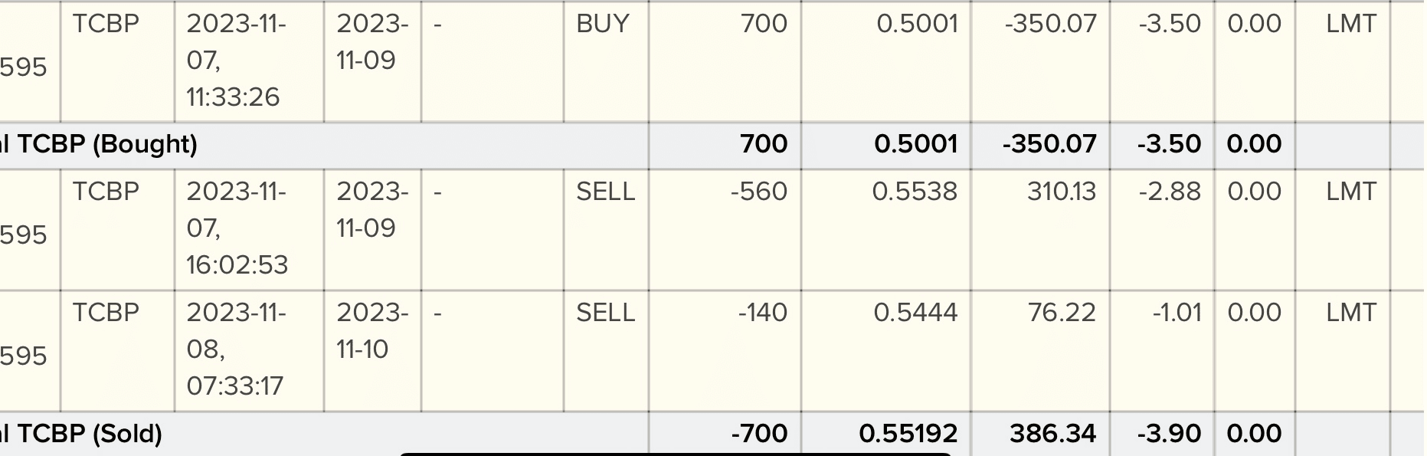The width and height of the screenshot is (1427, 456).
Task: Select the 11:33:26 trade date-time cell
Action: click(x=235, y=61)
